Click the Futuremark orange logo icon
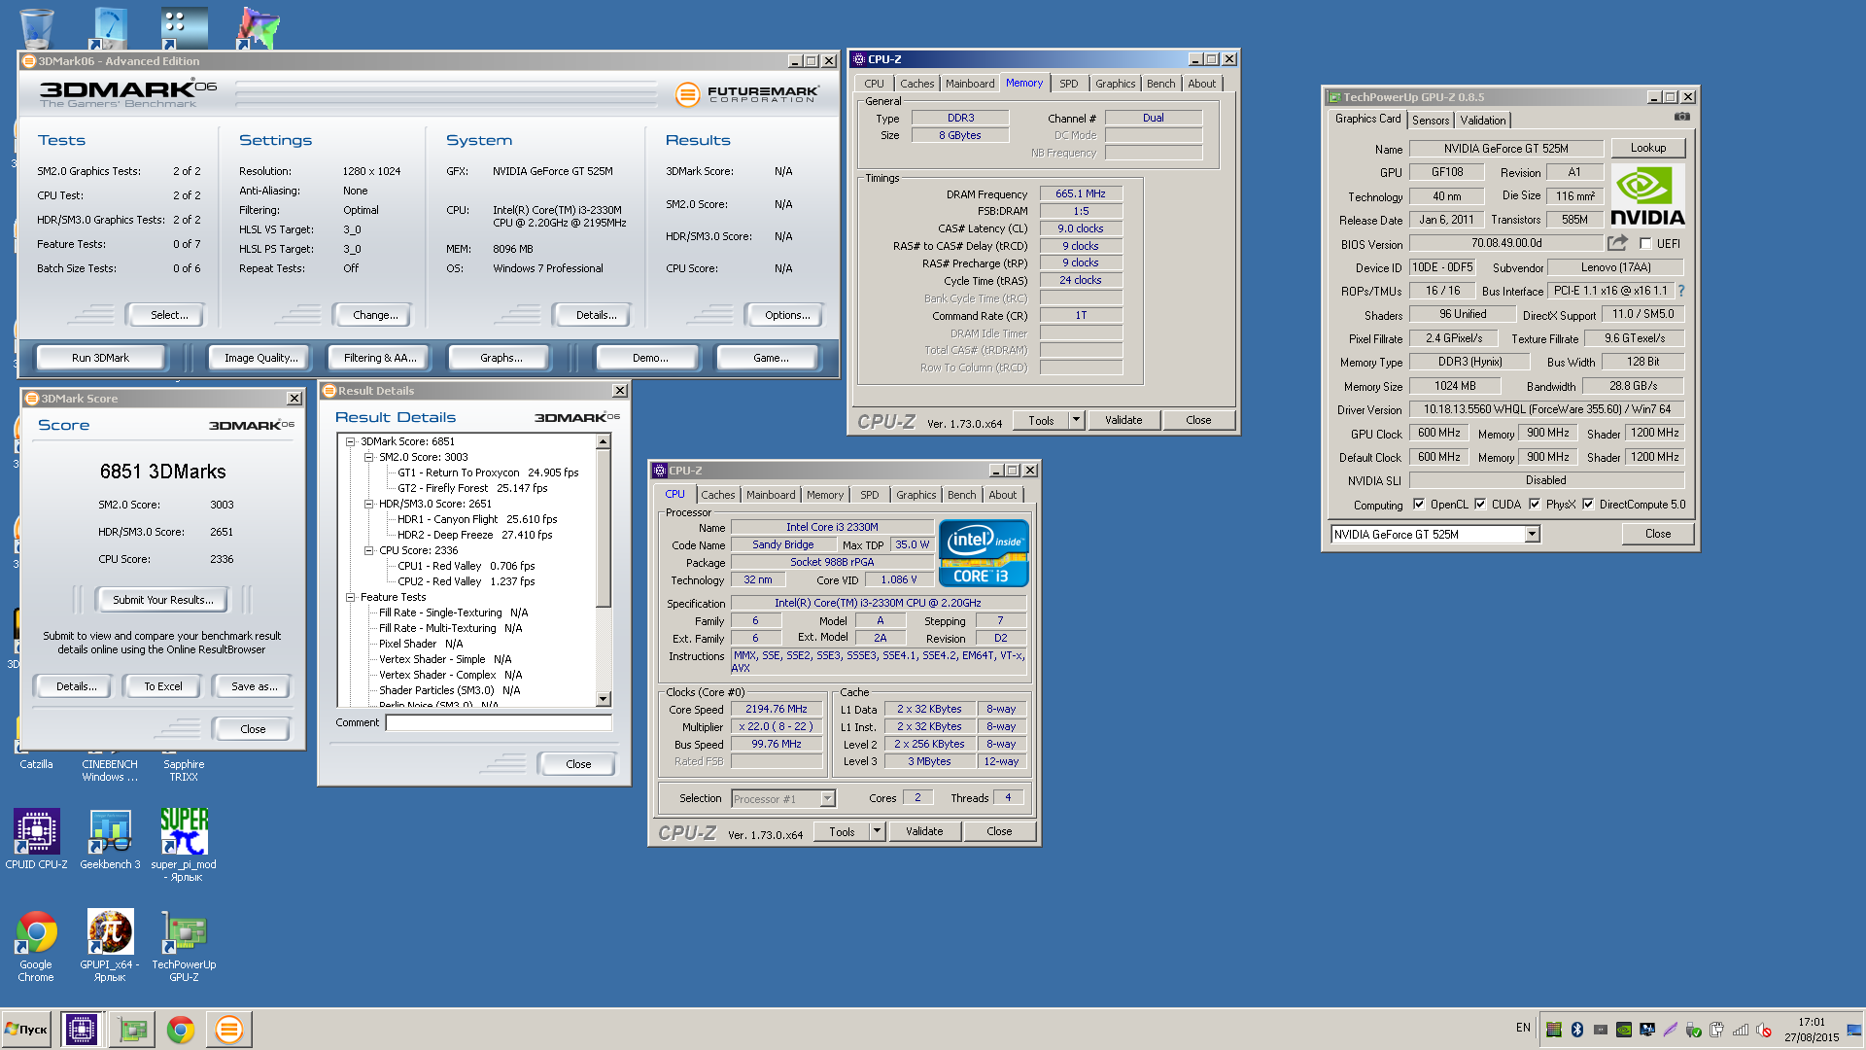The width and height of the screenshot is (1866, 1050). [x=688, y=94]
